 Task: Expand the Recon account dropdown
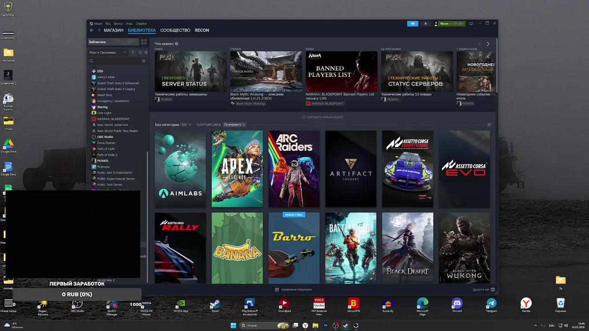click(x=445, y=23)
